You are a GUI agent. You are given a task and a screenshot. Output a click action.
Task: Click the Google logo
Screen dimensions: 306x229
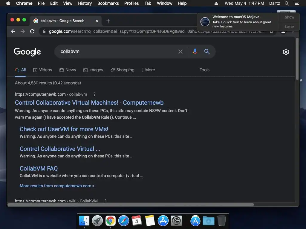[x=27, y=52]
